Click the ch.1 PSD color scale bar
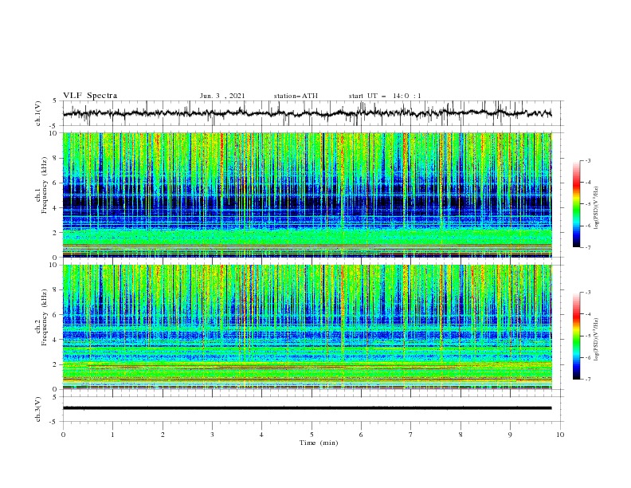This screenshot has height=488, width=631. pyautogui.click(x=576, y=204)
